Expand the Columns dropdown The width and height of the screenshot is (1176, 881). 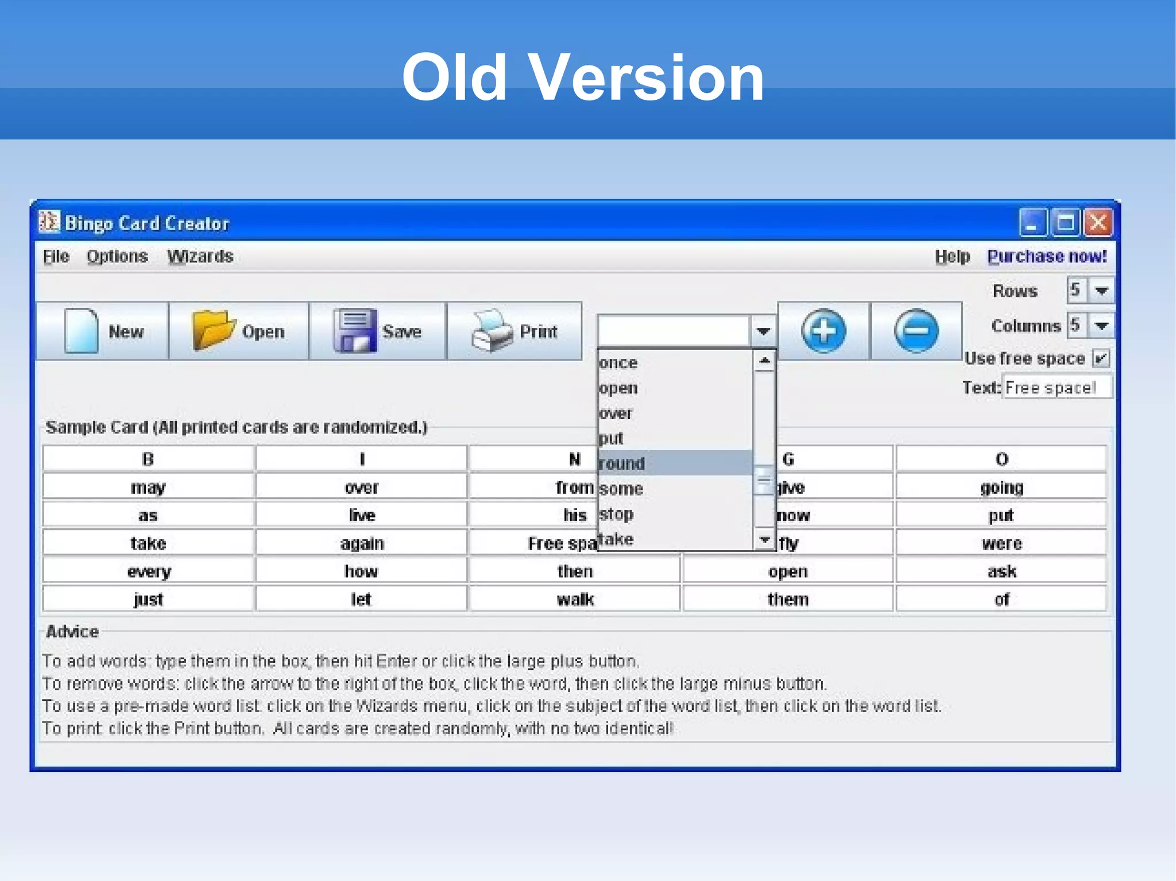pos(1101,326)
